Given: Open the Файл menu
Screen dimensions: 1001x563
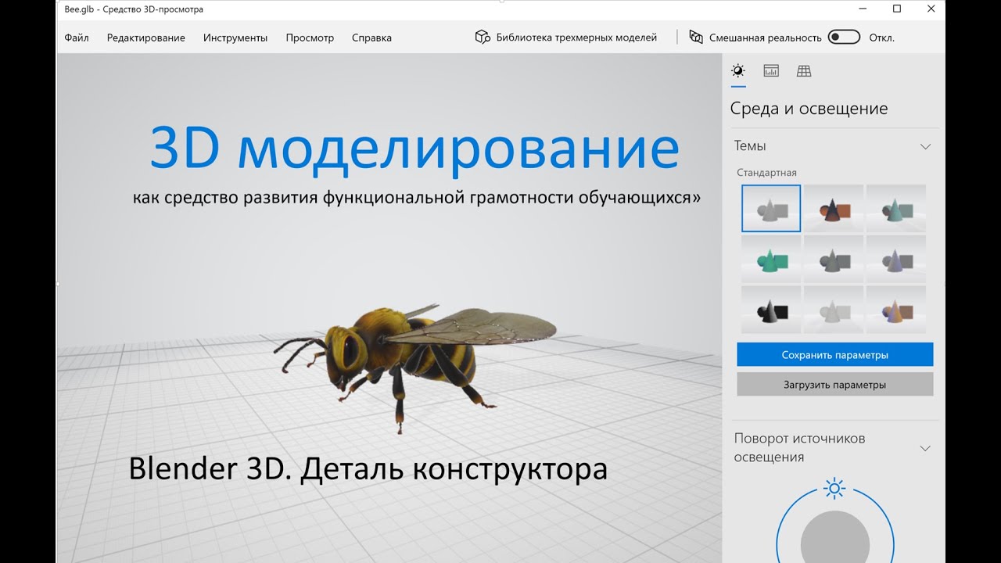Looking at the screenshot, I should [x=77, y=38].
